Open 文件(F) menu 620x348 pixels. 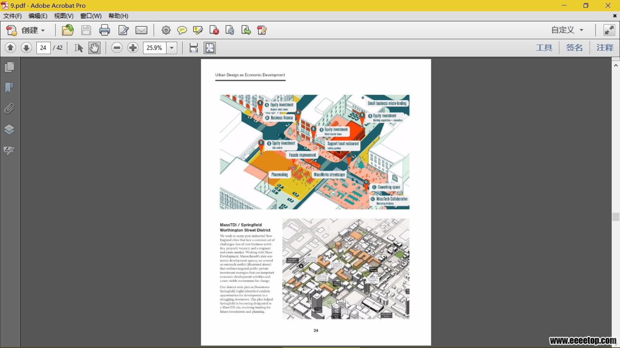coord(12,16)
